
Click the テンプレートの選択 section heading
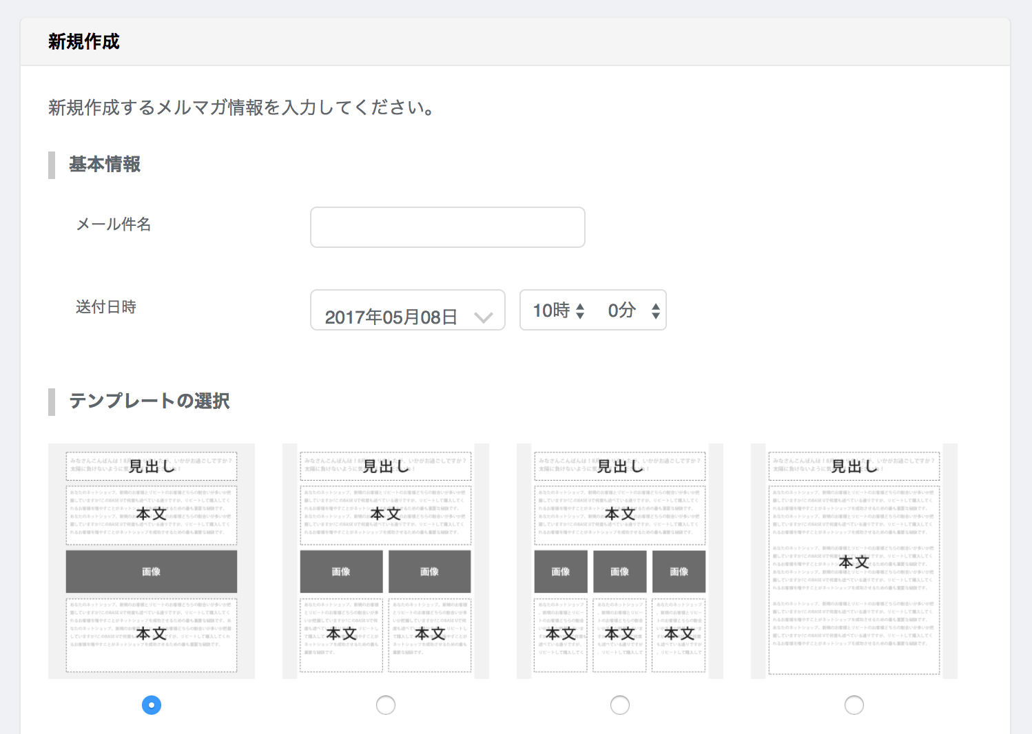(x=149, y=401)
